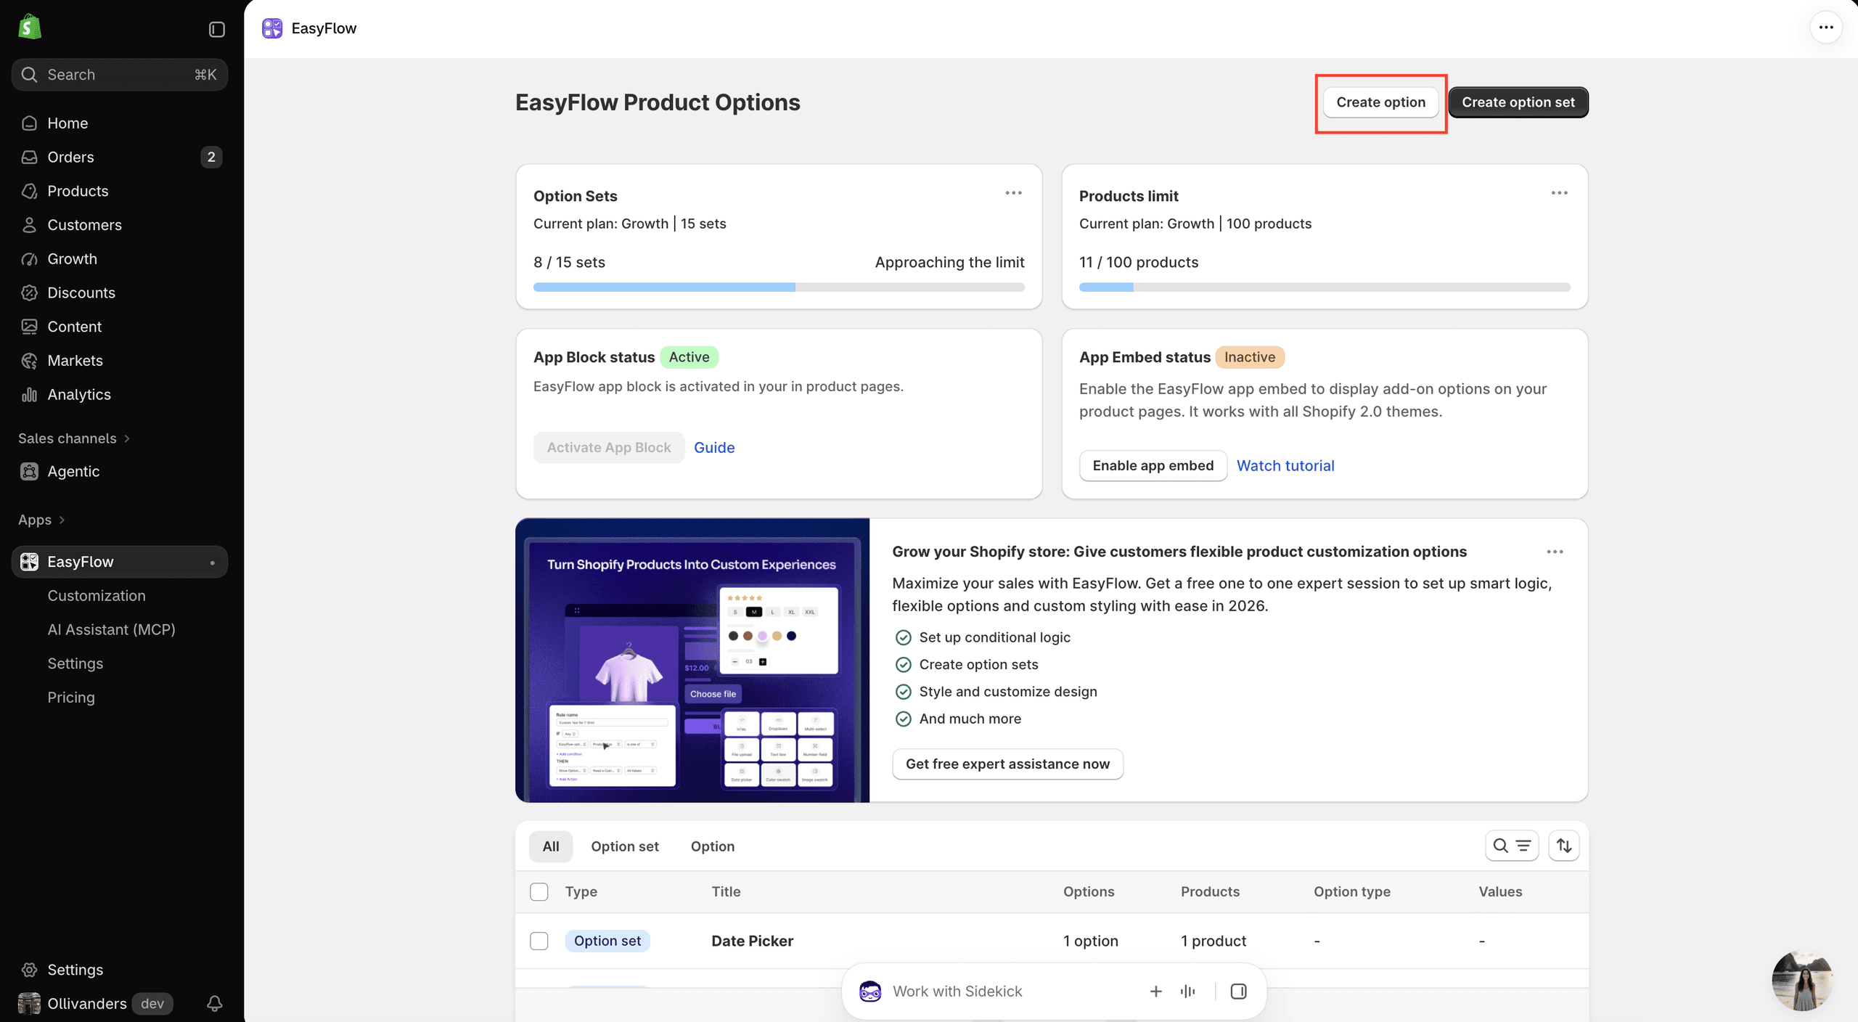Start Sidekick voice input icon
The image size is (1858, 1022).
(x=1188, y=991)
